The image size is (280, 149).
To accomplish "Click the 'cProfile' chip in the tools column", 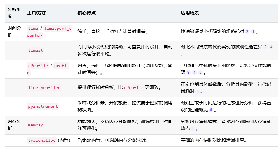I will [x=38, y=66].
